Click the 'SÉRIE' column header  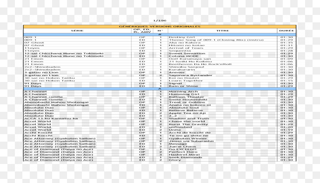(77, 31)
